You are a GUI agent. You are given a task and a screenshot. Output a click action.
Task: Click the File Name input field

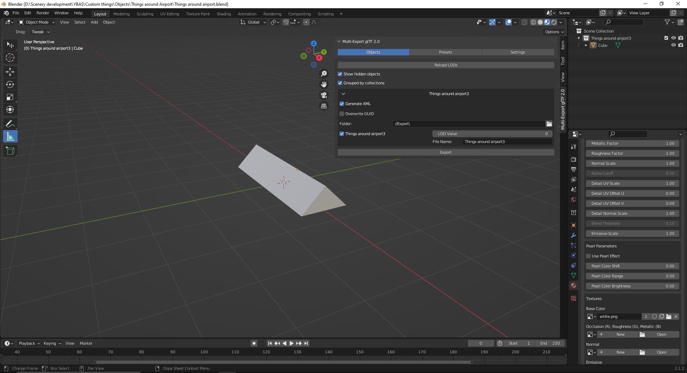507,142
